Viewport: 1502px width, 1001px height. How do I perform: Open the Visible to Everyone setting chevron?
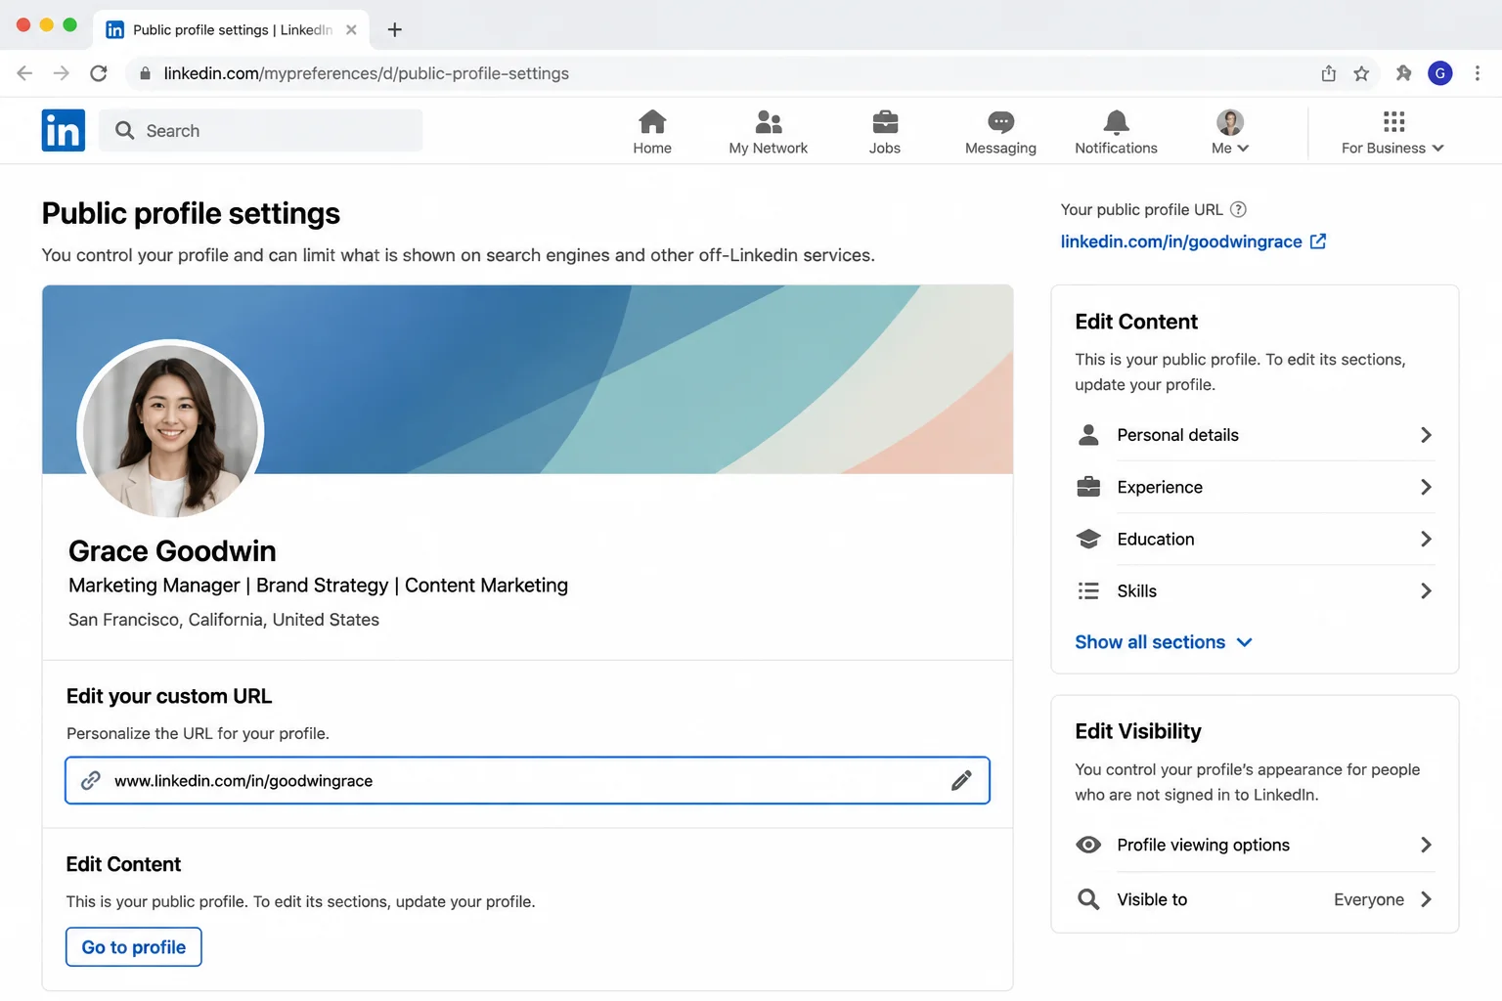pyautogui.click(x=1426, y=899)
